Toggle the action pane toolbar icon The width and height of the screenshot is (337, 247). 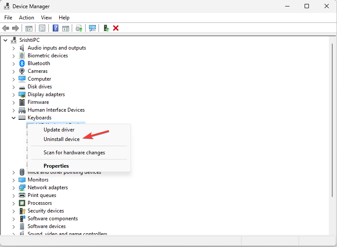(66, 28)
